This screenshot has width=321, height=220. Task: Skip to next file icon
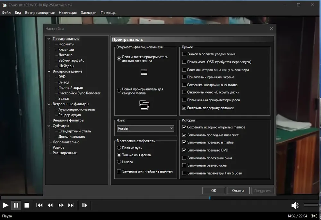(x=71, y=205)
